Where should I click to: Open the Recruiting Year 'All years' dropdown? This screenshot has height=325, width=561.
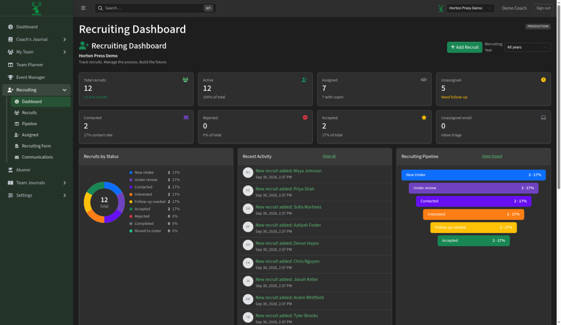(x=528, y=47)
